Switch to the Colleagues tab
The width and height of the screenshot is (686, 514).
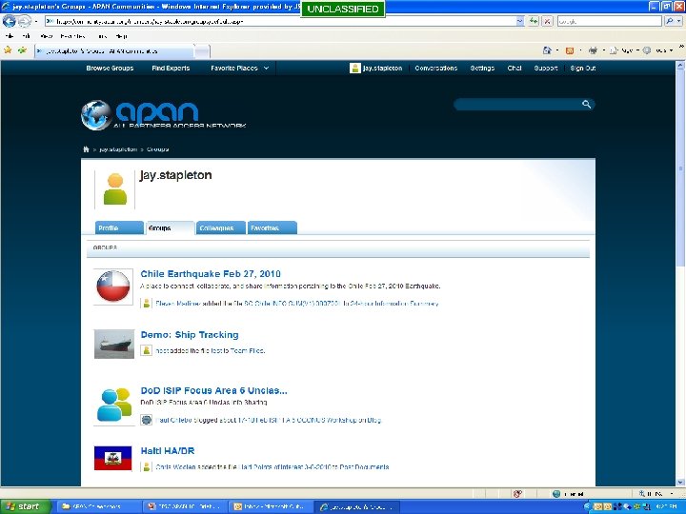point(220,227)
